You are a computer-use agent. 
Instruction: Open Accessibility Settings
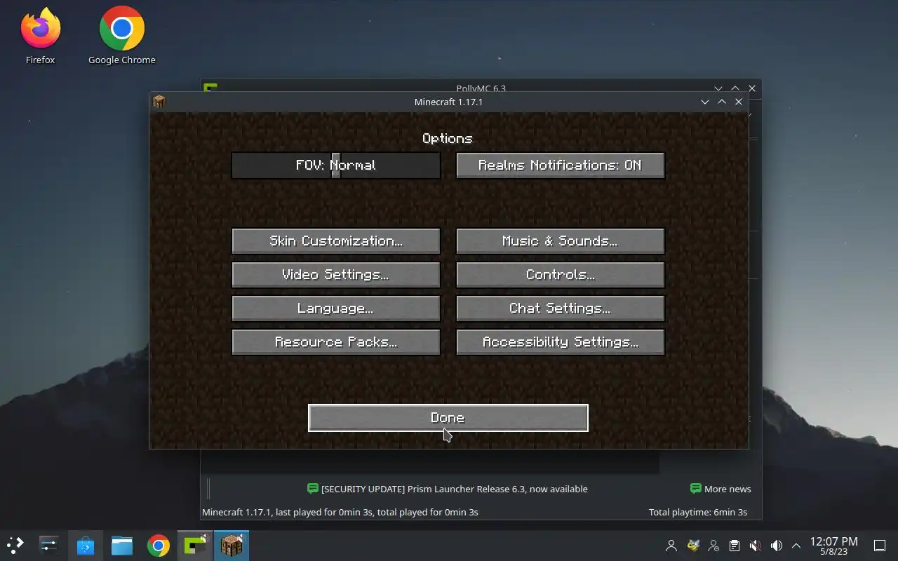(x=560, y=342)
